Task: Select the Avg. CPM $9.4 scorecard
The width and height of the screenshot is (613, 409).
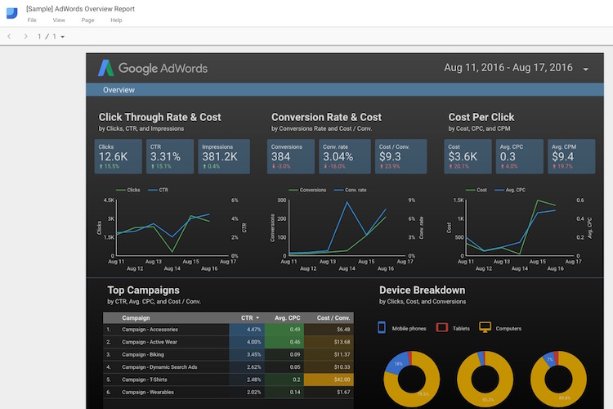Action: [571, 156]
